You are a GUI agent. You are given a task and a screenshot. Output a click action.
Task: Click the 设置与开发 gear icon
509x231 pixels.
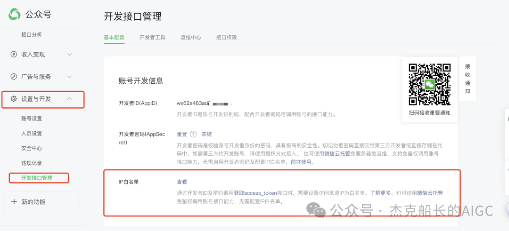[14, 99]
